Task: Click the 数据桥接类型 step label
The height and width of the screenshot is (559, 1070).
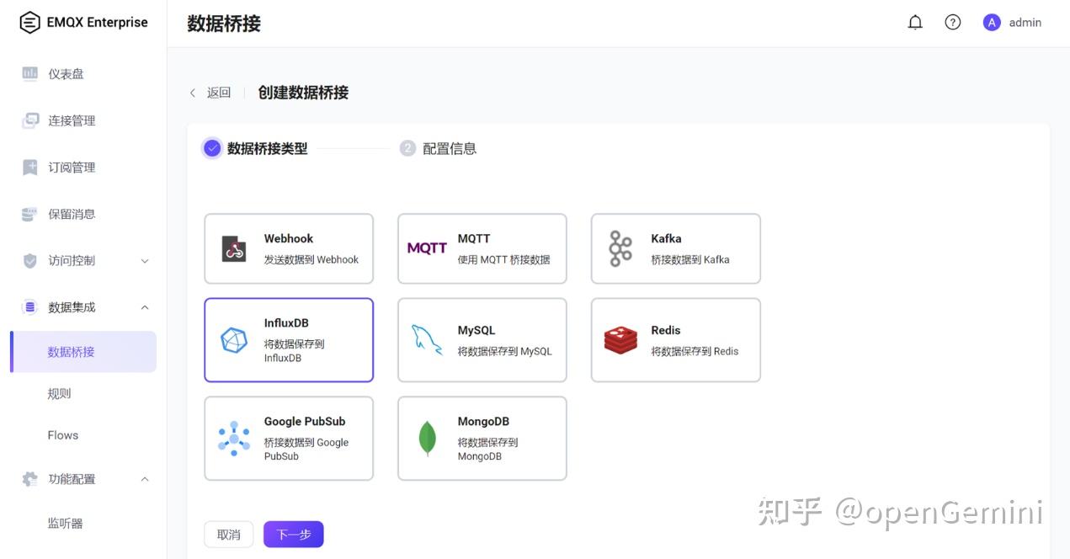Action: [x=268, y=148]
